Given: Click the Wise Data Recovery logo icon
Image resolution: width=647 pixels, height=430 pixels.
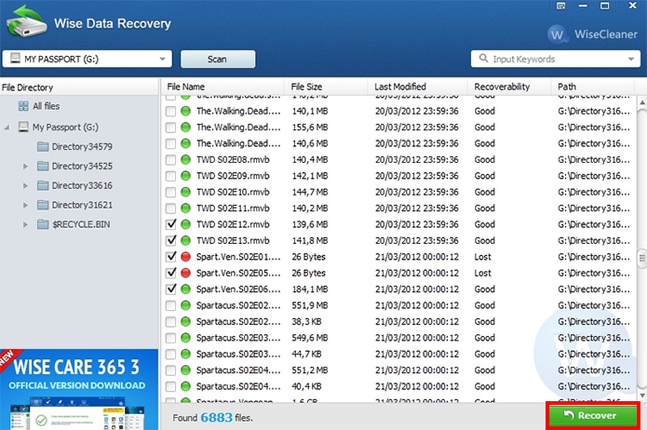Looking at the screenshot, I should pos(26,22).
